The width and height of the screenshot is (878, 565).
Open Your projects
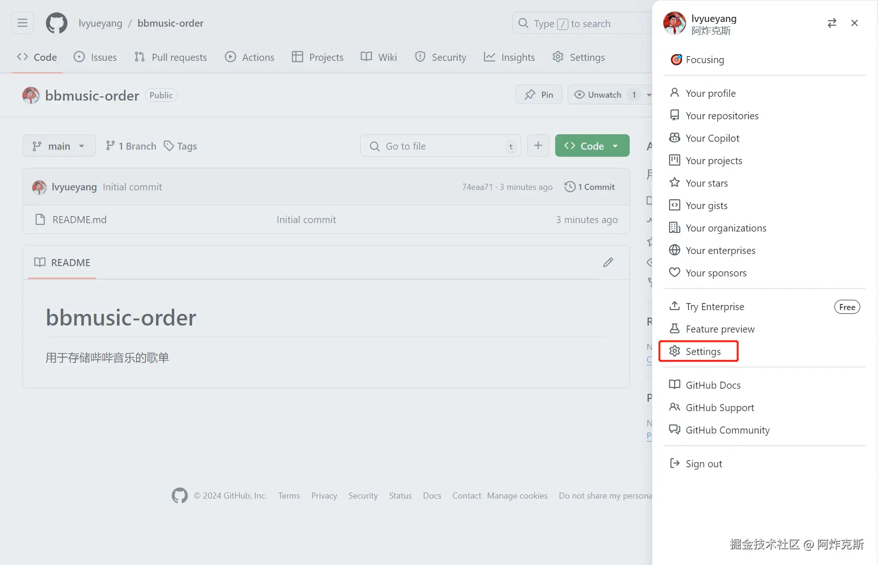(765, 160)
